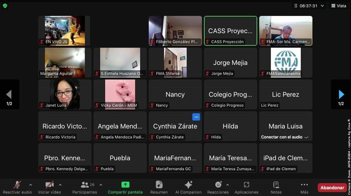The width and height of the screenshot is (351, 196).
Task: Click the Lic Perez name label
Action: point(270,105)
